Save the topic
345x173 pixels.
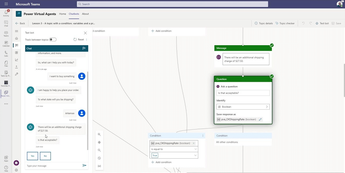coord(336,23)
